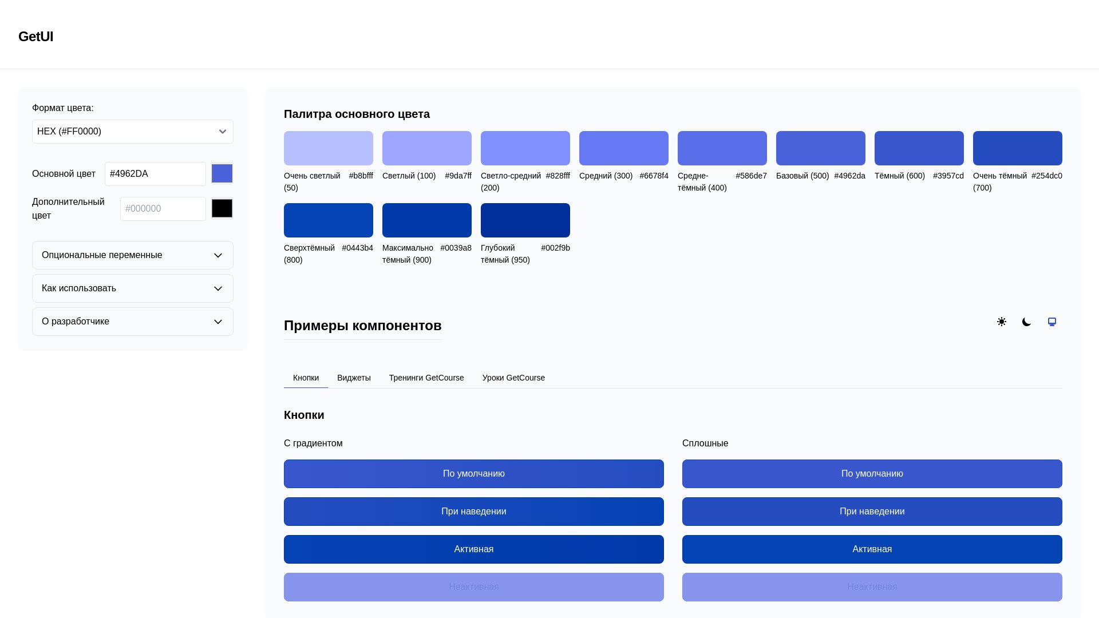
Task: Click the Максимально тёмный (900) swatch
Action: [427, 220]
